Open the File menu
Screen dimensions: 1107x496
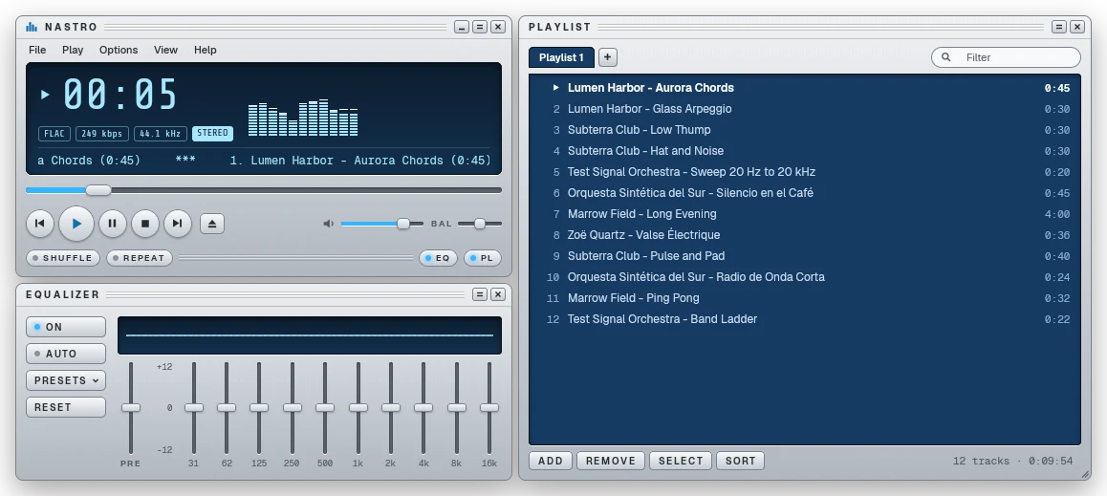[37, 50]
